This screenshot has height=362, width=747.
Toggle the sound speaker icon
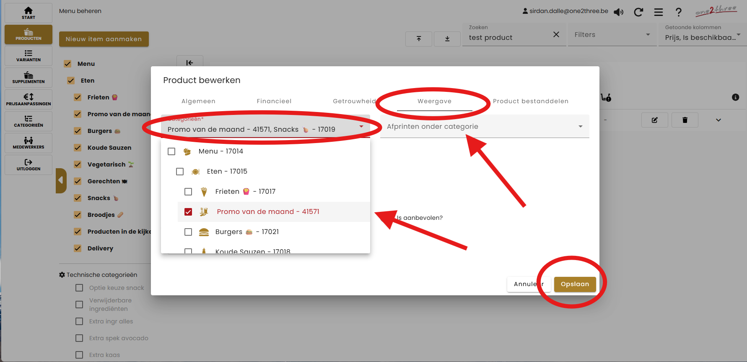click(x=618, y=12)
